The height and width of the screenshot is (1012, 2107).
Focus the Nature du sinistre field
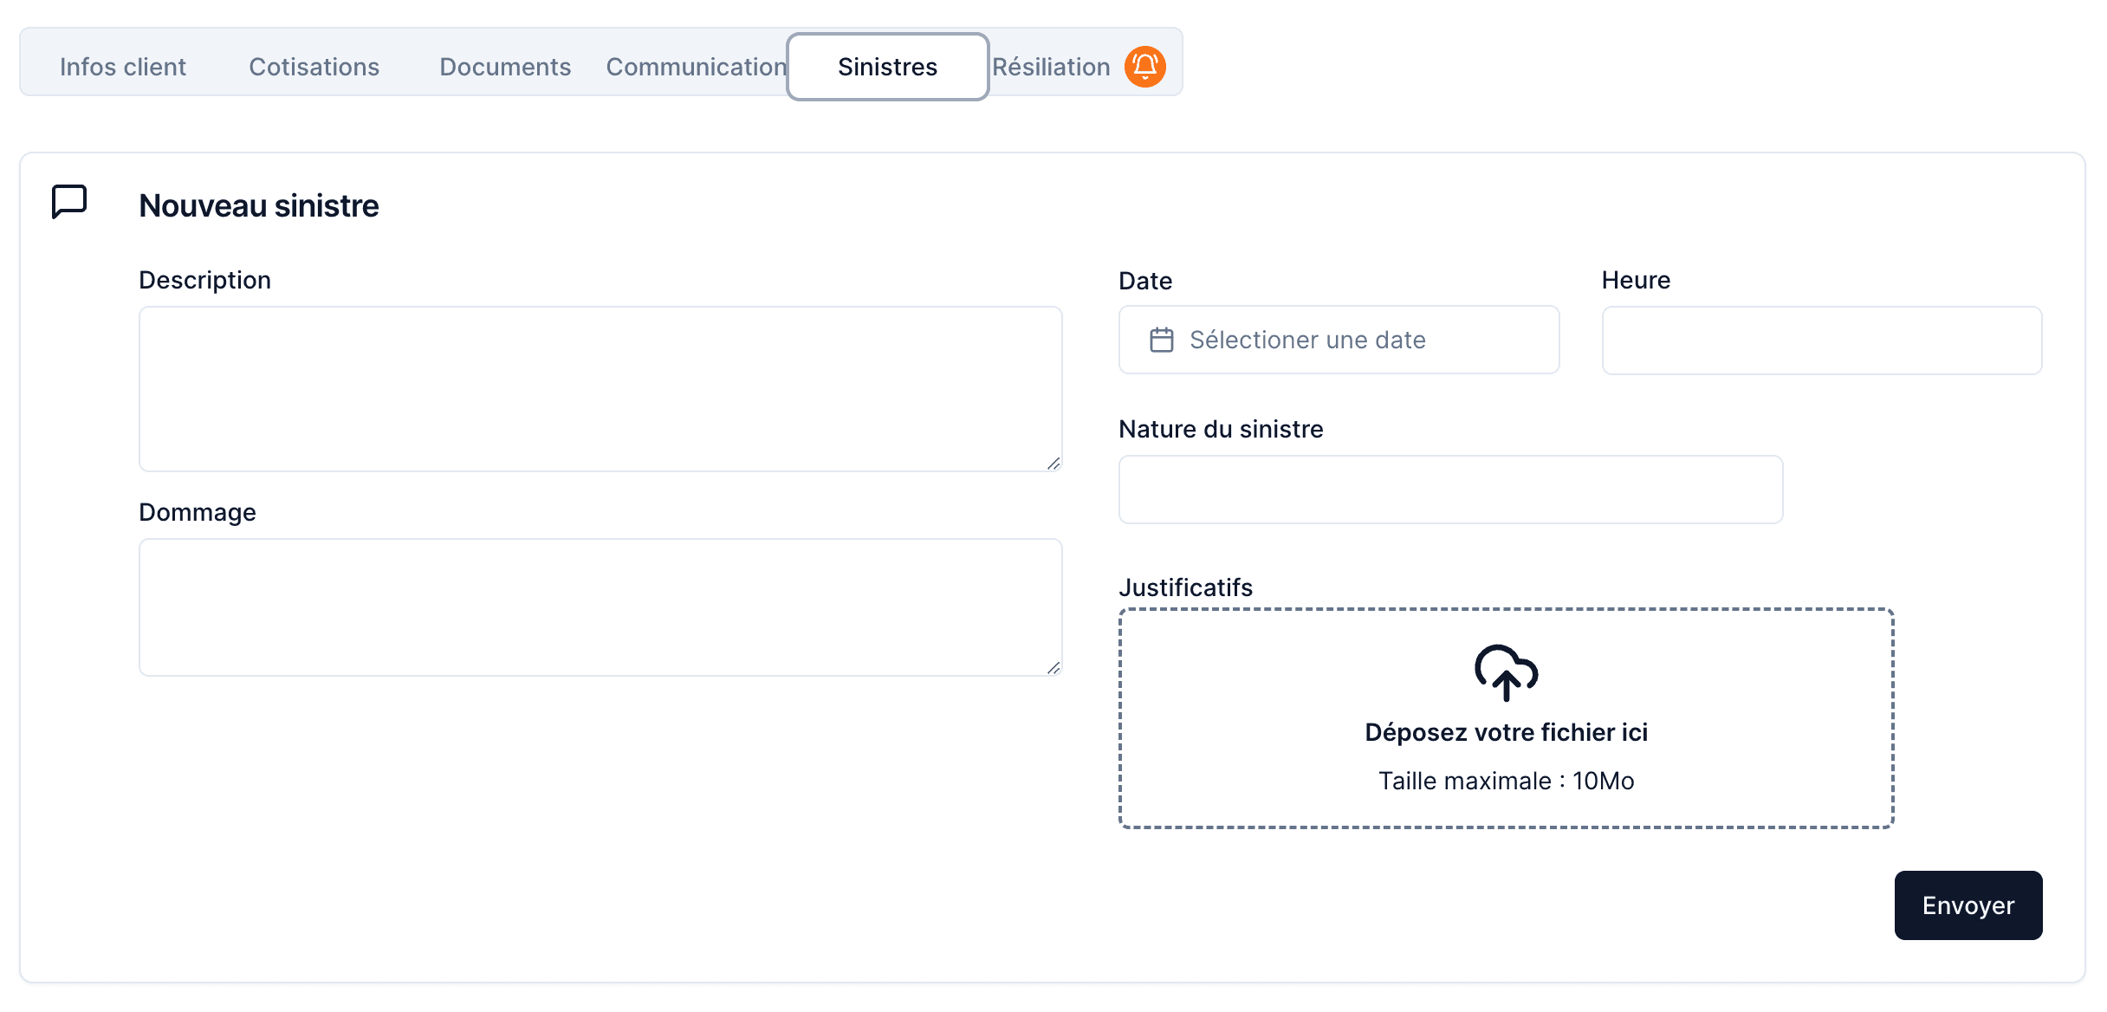(x=1450, y=490)
